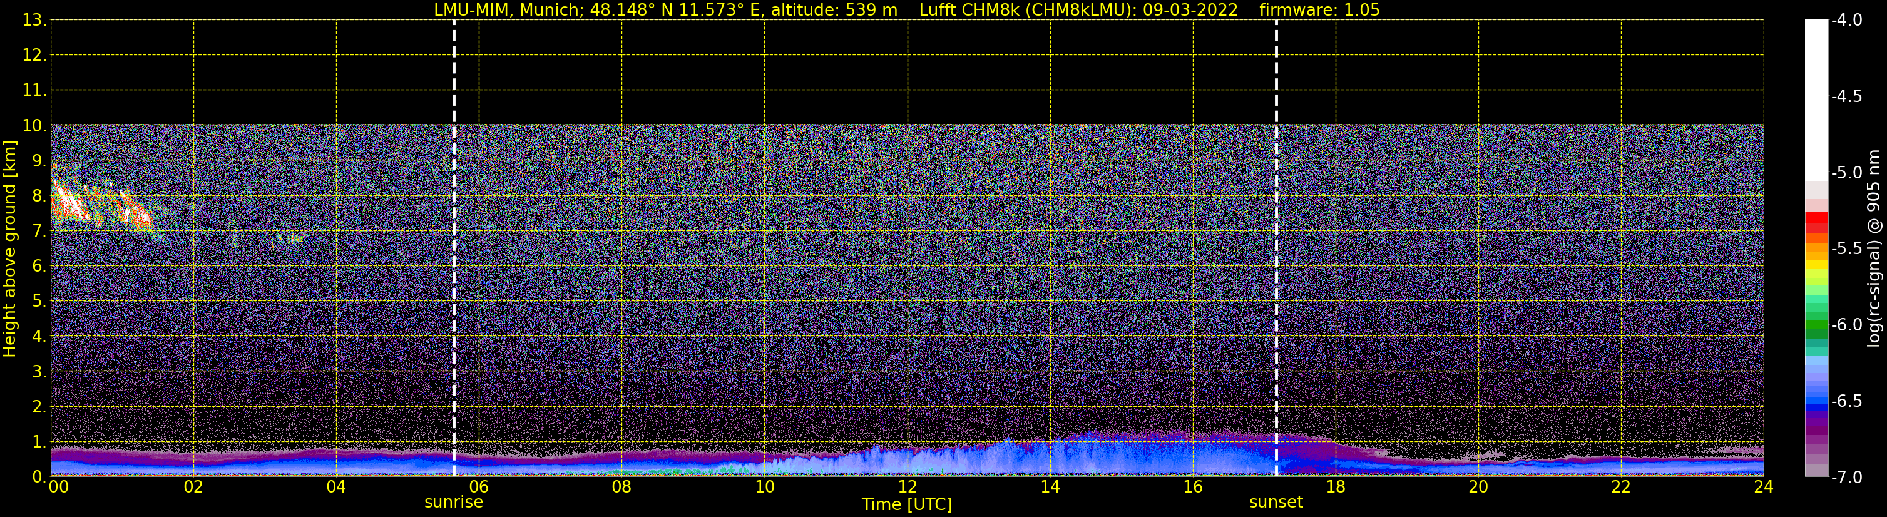1887x517 pixels.
Task: Click the '-5.0' colorbar tick label
Action: (1847, 173)
